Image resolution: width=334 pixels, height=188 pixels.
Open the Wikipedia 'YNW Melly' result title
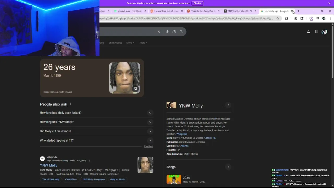point(49,165)
